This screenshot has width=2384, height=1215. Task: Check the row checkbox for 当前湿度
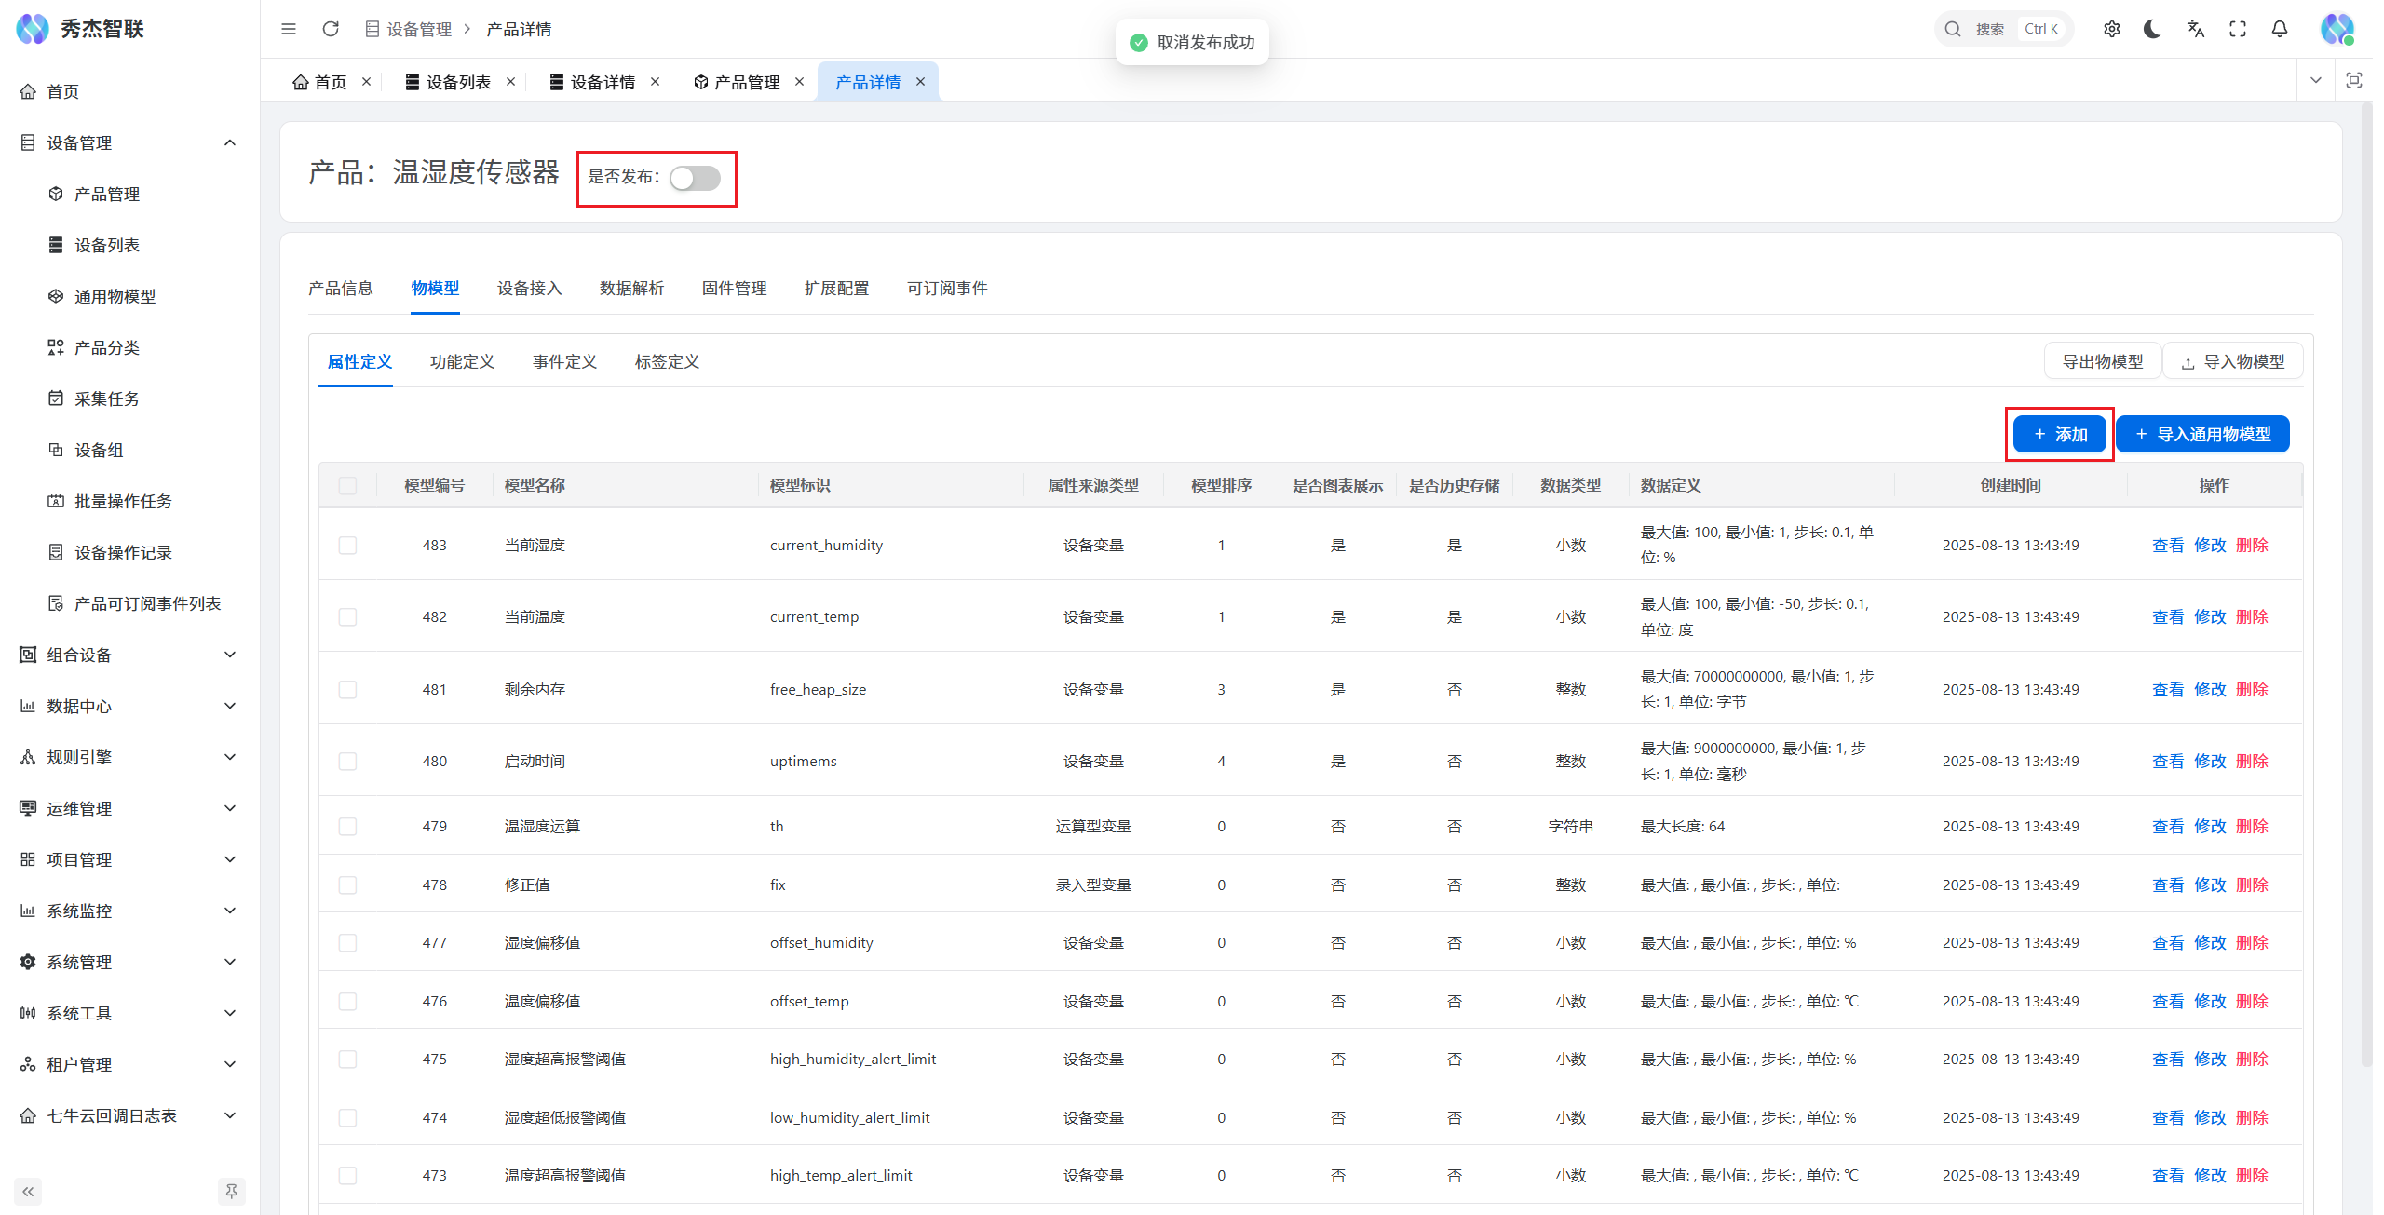click(347, 545)
